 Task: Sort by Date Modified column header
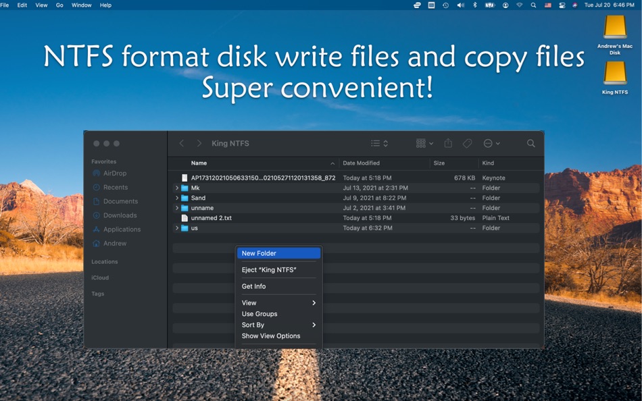(x=361, y=163)
